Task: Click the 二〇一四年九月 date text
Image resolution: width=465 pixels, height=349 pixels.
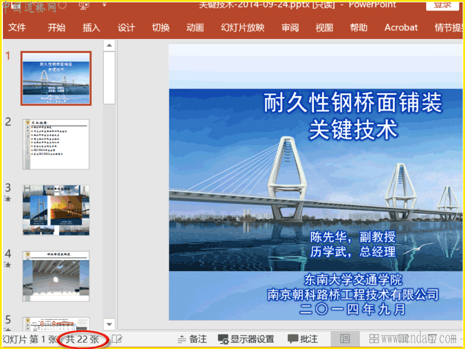Action: click(352, 309)
